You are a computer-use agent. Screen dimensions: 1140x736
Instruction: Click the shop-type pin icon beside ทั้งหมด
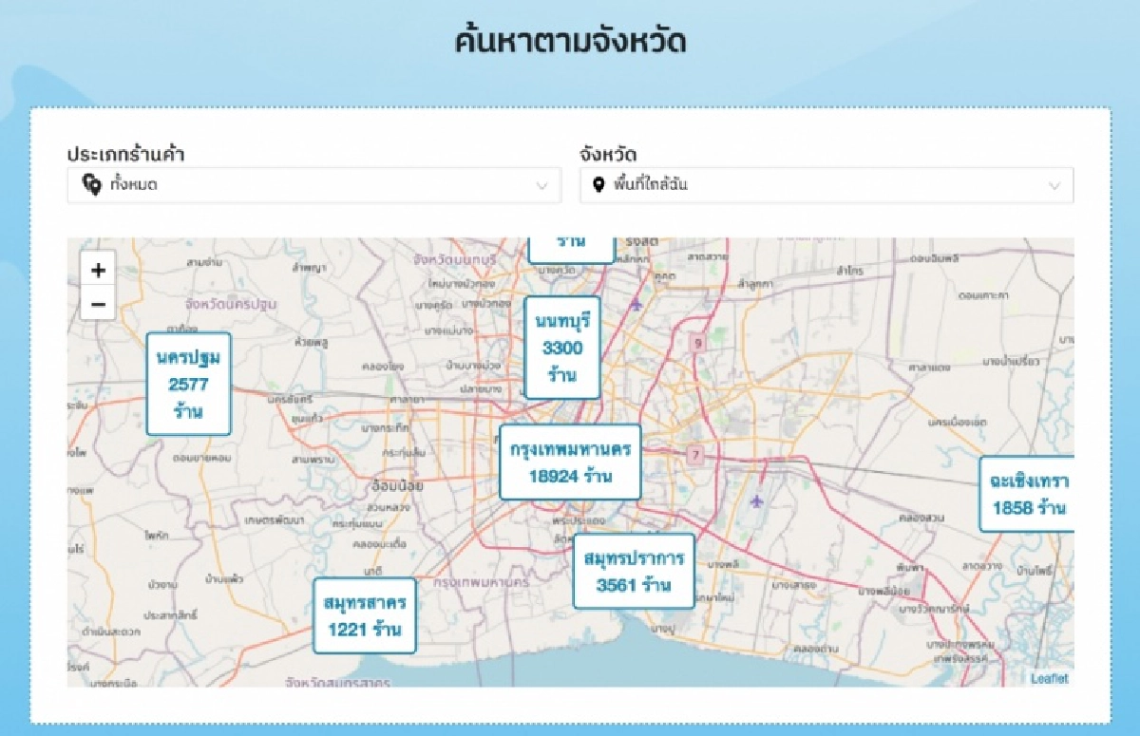(x=91, y=185)
